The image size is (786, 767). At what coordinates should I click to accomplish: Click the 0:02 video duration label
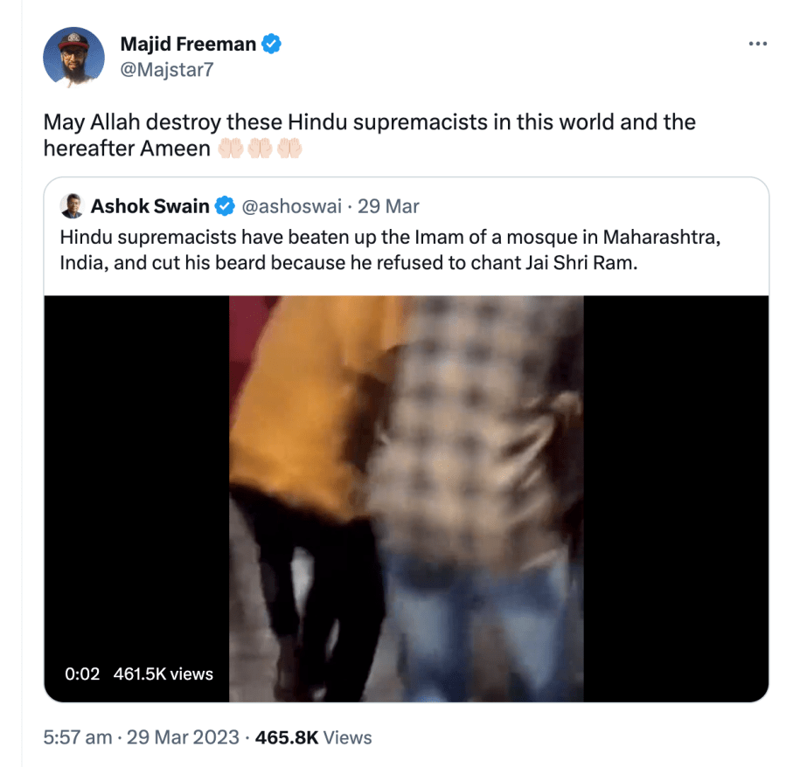[82, 674]
